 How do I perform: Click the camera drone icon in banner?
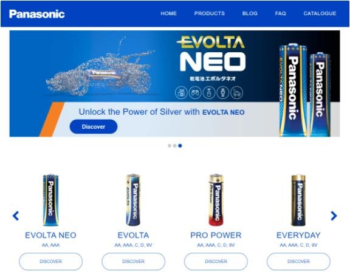click(181, 92)
